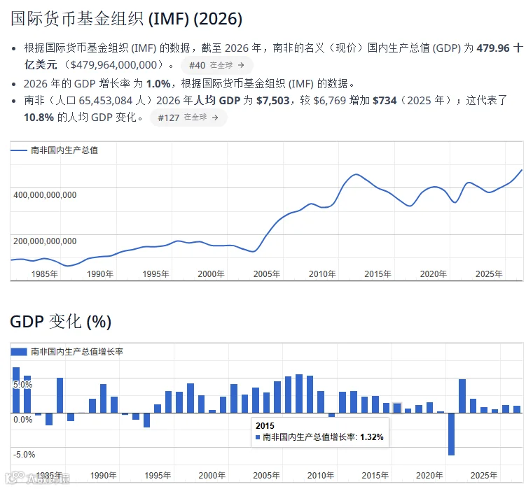This screenshot has height=489, width=526.
Task: Click the 5.0% axis label in bar chart
Action: point(23,385)
